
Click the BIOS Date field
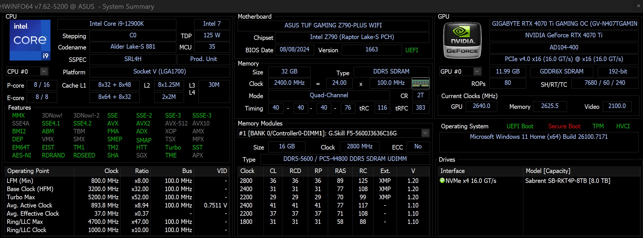[x=294, y=49]
